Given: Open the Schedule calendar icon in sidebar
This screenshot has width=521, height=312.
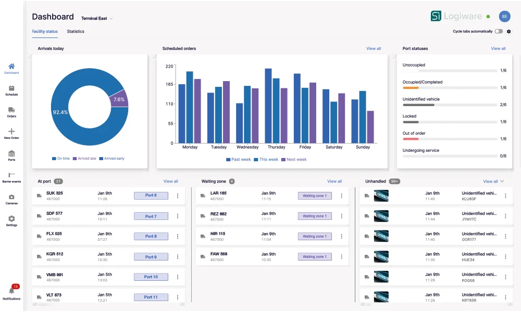Looking at the screenshot, I should point(11,88).
